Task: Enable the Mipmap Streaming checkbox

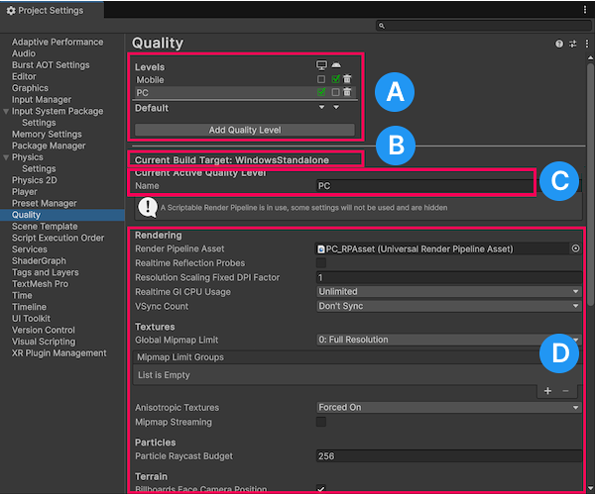Action: pyautogui.click(x=321, y=422)
